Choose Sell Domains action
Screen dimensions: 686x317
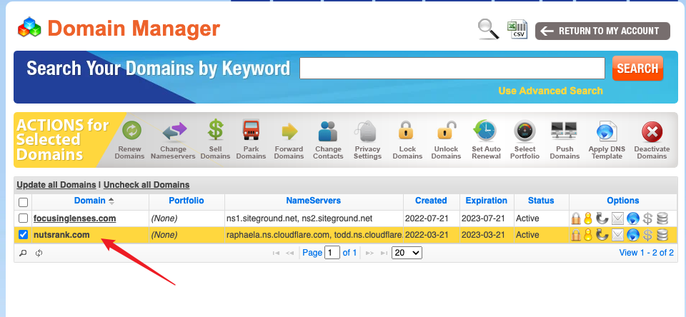pyautogui.click(x=215, y=141)
